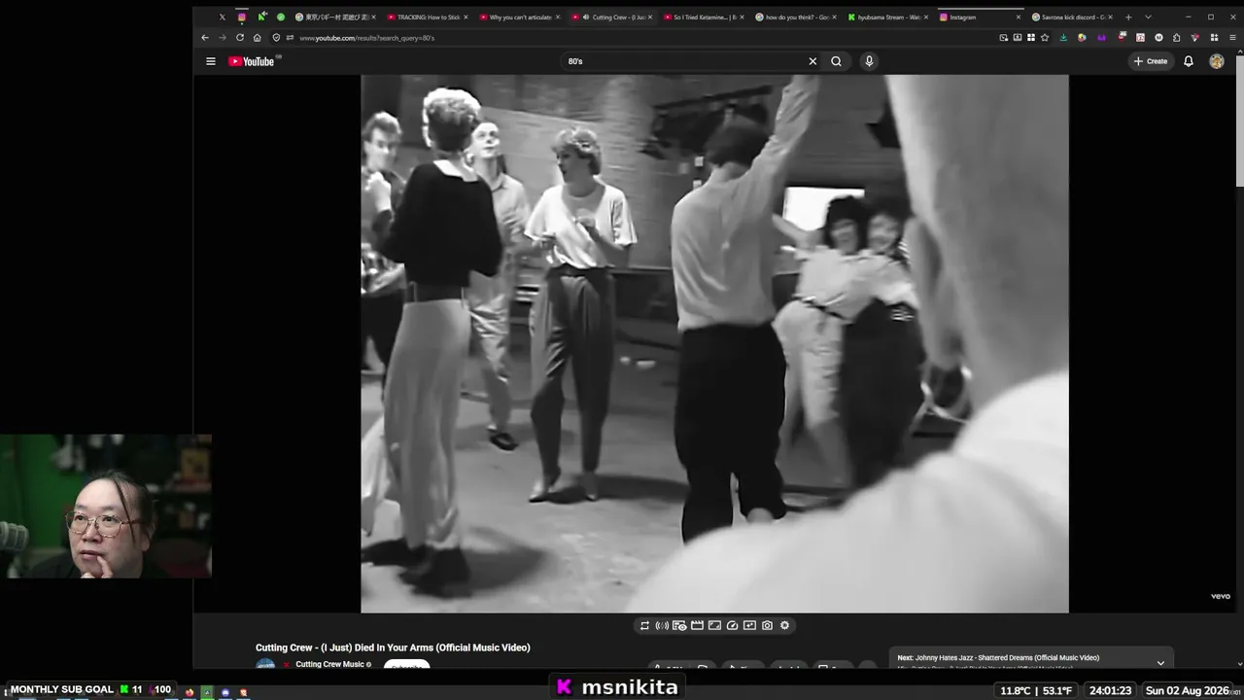Toggle the audio boost control under the video
The image size is (1244, 700).
click(662, 625)
